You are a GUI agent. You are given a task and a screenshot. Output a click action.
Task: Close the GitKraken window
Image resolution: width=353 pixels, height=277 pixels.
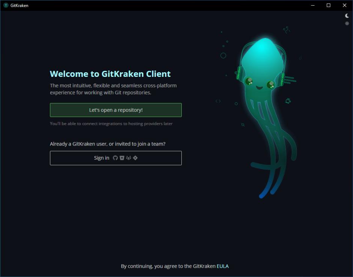[344, 5]
